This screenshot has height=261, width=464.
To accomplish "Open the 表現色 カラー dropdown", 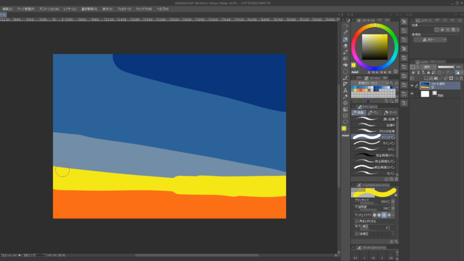I will click(430, 40).
